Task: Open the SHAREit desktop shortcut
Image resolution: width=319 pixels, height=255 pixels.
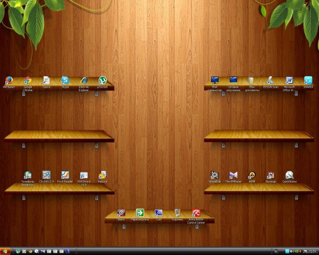Action: [x=308, y=80]
